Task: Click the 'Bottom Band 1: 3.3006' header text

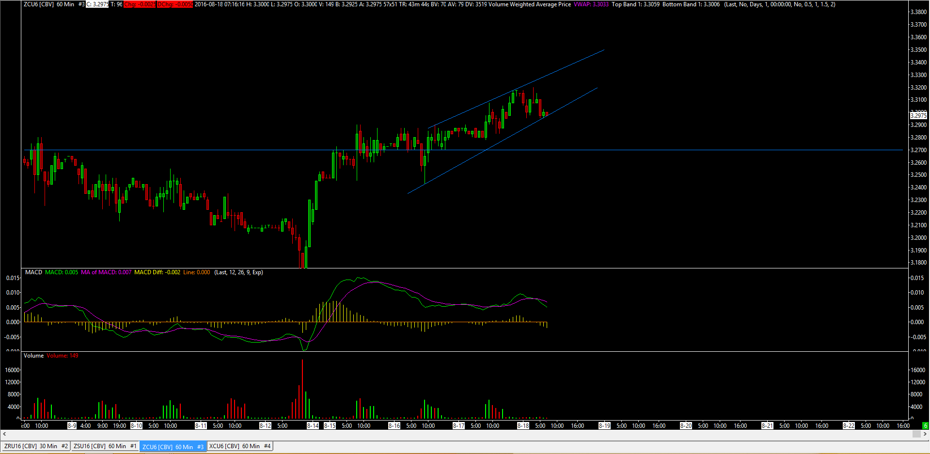Action: (x=691, y=4)
